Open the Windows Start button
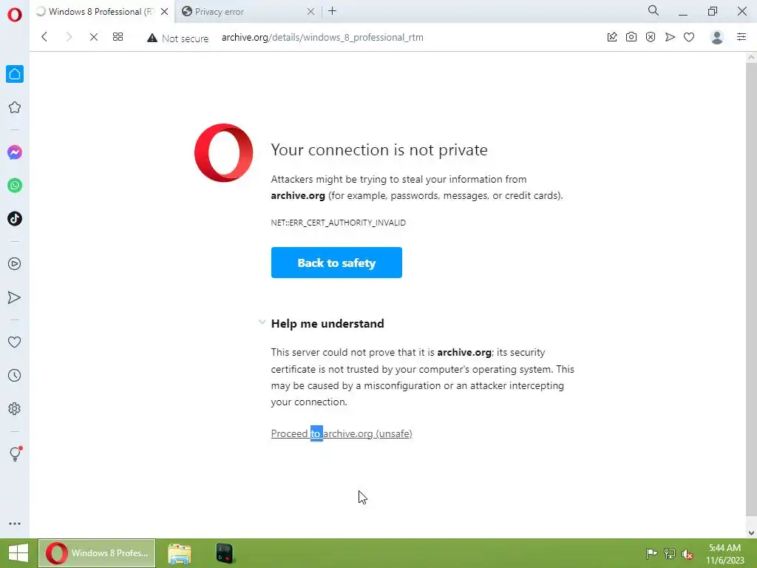This screenshot has width=757, height=568. pos(18,553)
